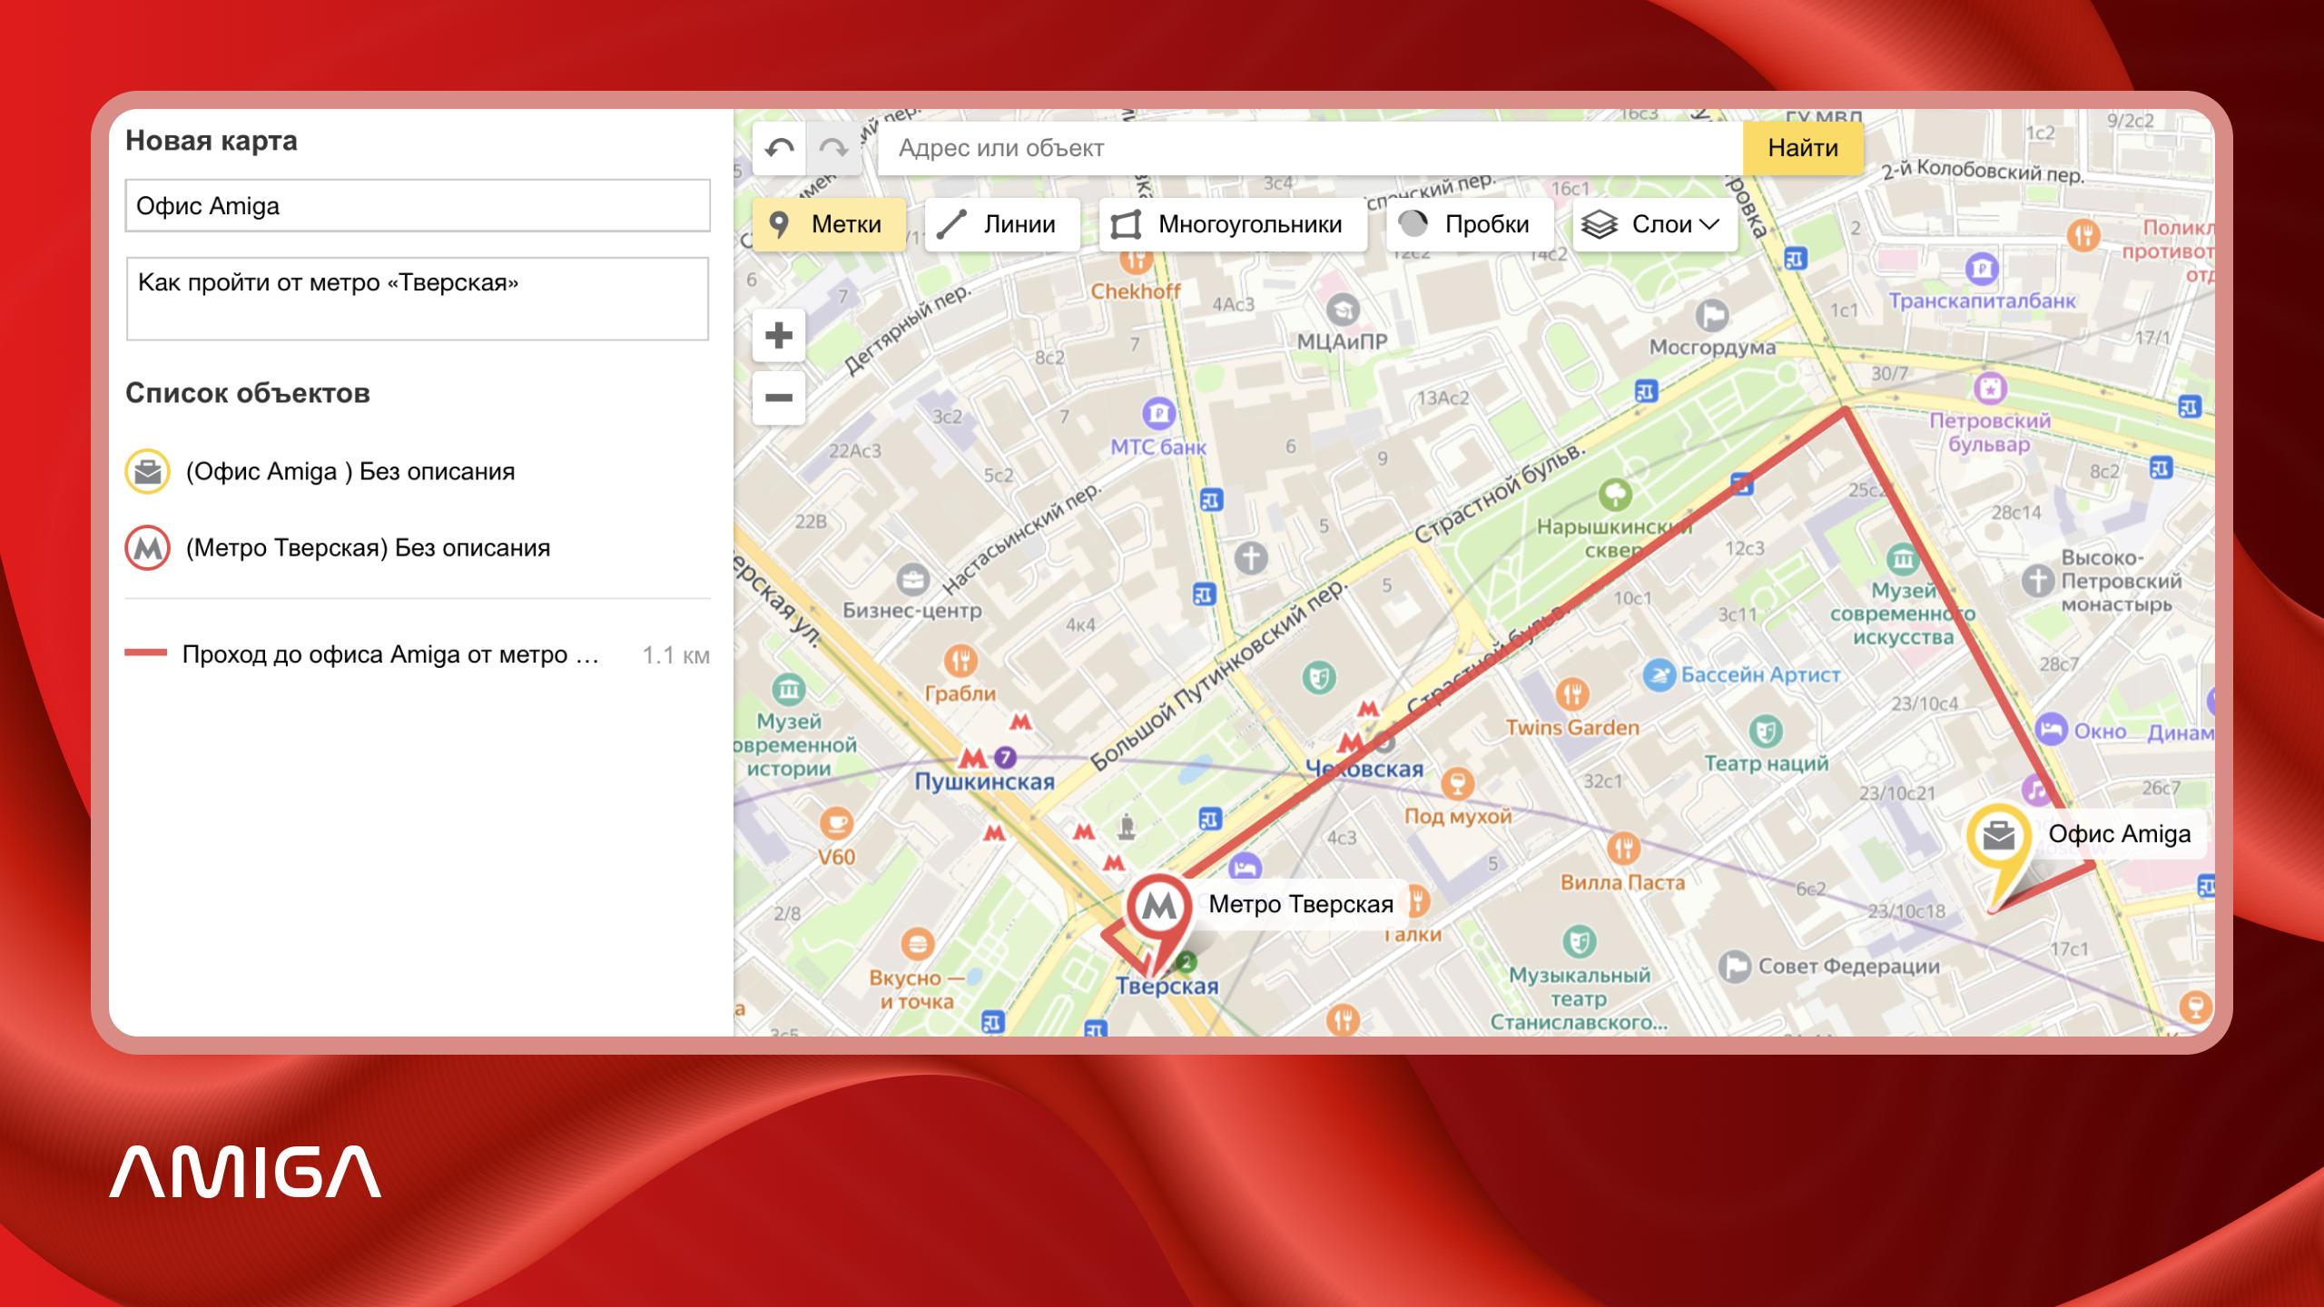
Task: Select Офис Amiga in the objects list
Action: pos(350,472)
